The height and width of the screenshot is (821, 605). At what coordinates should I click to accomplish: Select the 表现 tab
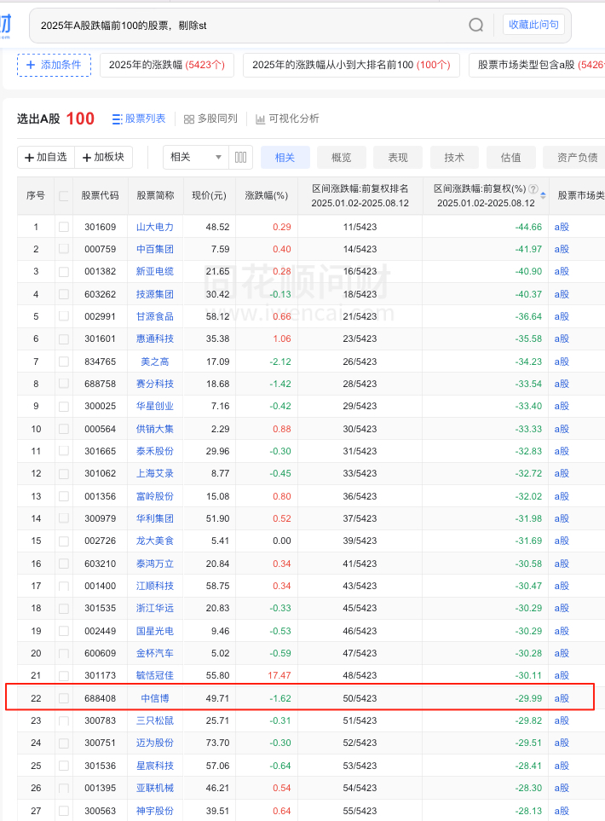398,157
